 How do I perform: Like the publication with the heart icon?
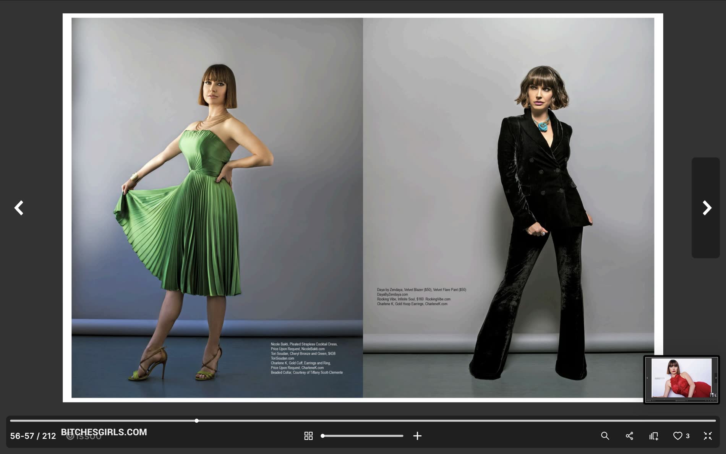pyautogui.click(x=677, y=436)
